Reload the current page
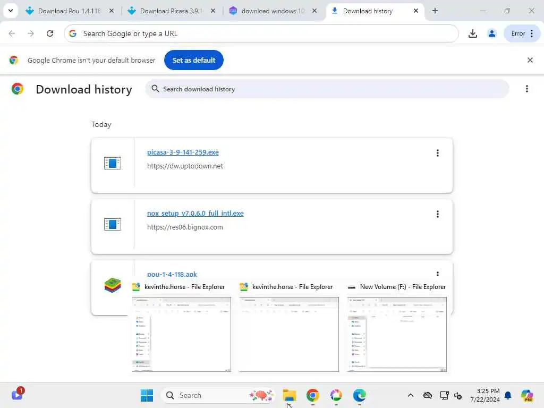Screen dimensions: 544x408 (50, 33)
